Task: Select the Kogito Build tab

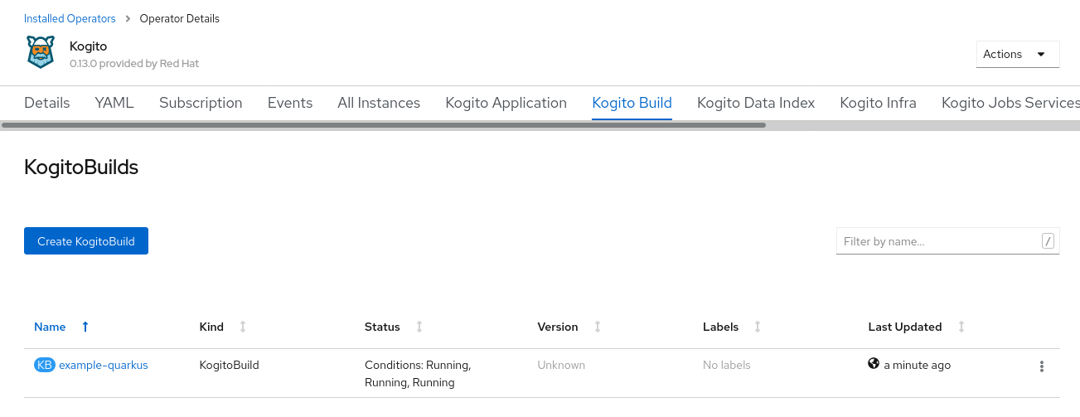Action: click(632, 103)
